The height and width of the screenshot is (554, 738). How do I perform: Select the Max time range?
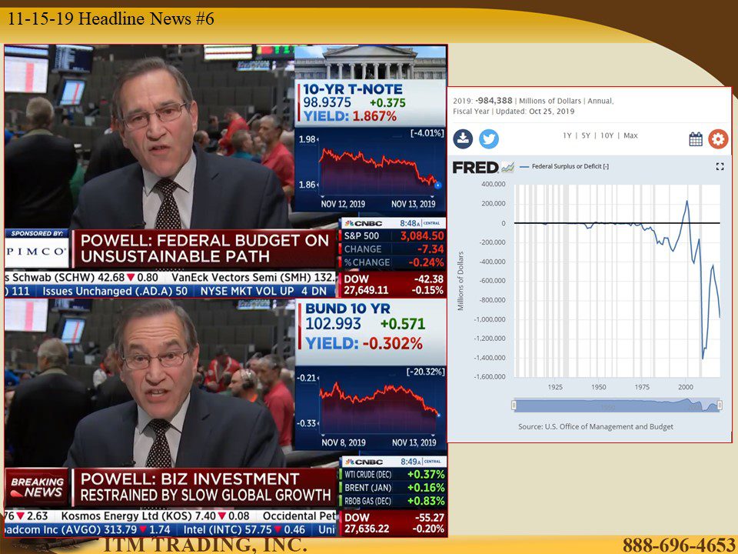point(630,135)
